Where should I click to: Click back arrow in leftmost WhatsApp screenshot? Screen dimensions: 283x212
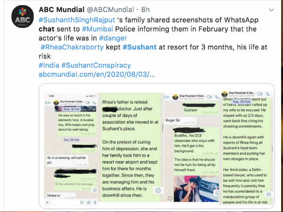pos(46,102)
